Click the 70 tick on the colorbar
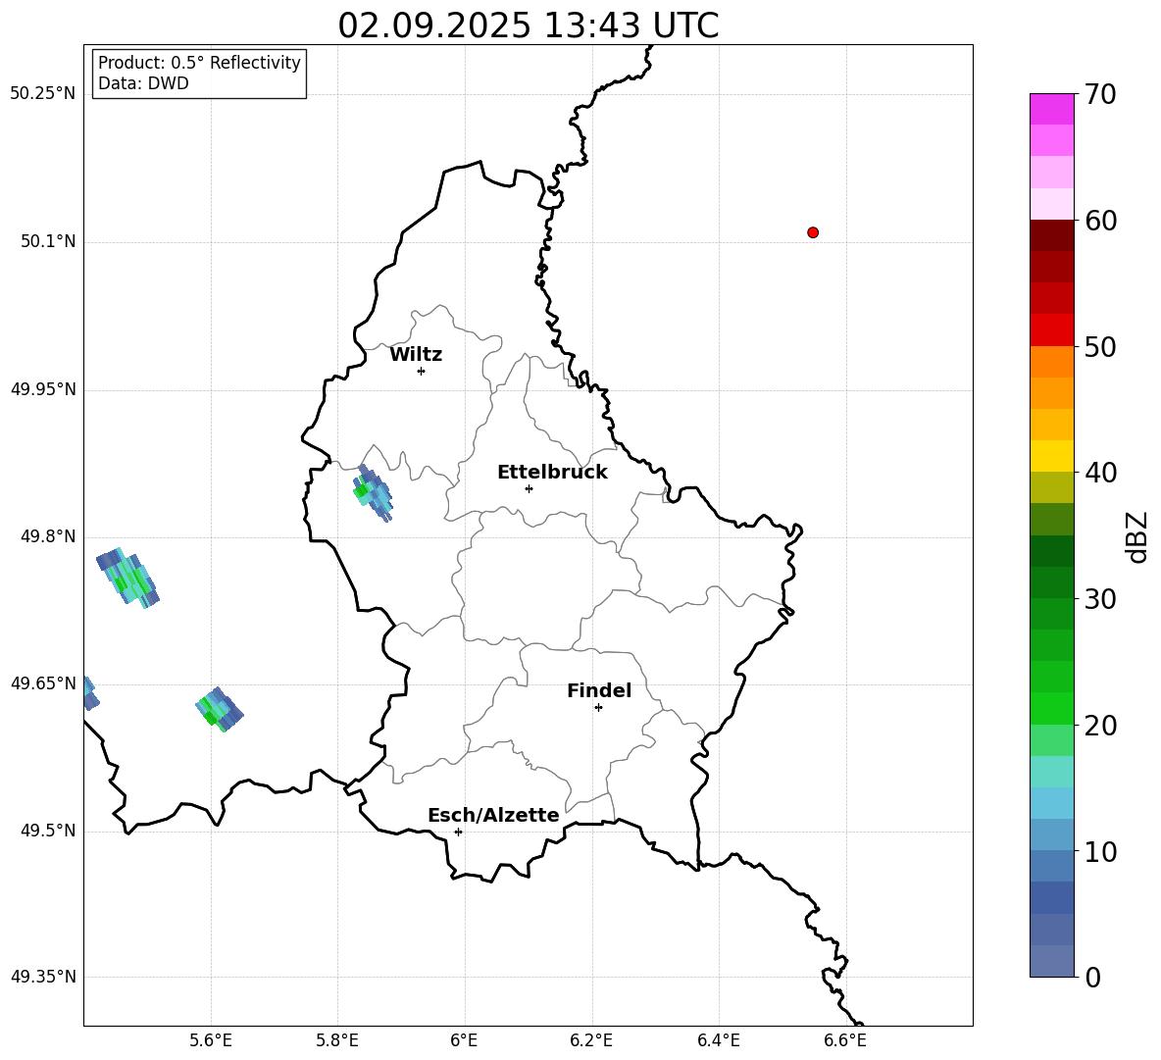Image resolution: width=1161 pixels, height=1060 pixels. (1100, 94)
